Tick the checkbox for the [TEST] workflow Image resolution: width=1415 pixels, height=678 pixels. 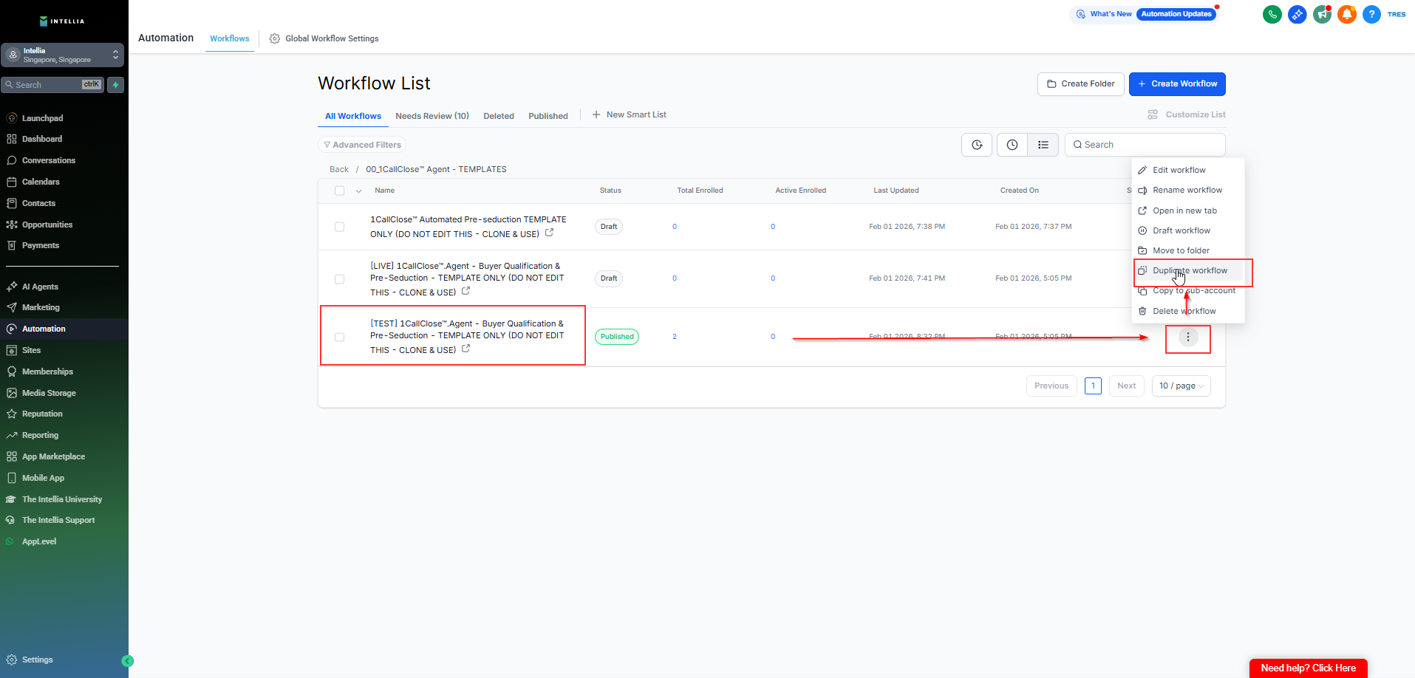(x=340, y=337)
